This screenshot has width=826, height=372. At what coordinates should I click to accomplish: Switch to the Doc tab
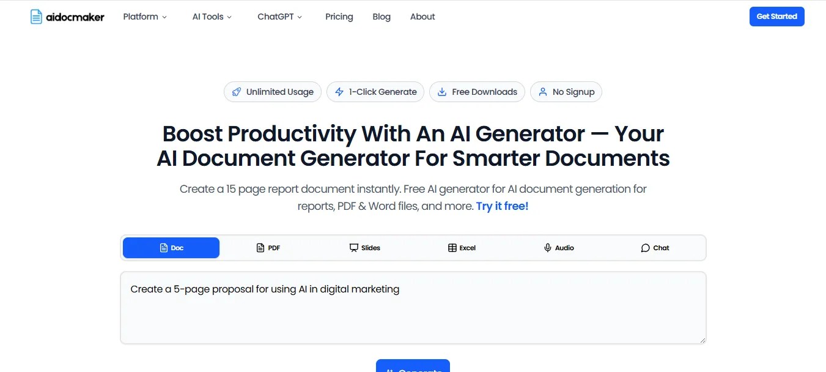pos(171,248)
